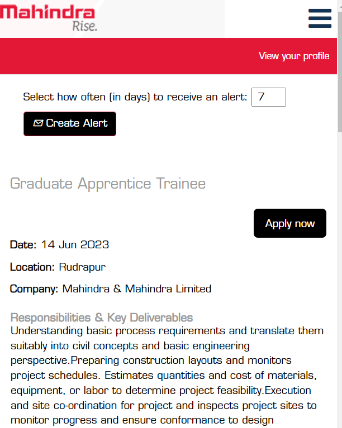Click the 'Company:' bold label
The height and width of the screenshot is (428, 342).
[34, 289]
